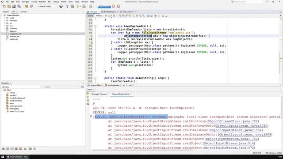Open the default config dropdown

pyautogui.click(x=48, y=6)
